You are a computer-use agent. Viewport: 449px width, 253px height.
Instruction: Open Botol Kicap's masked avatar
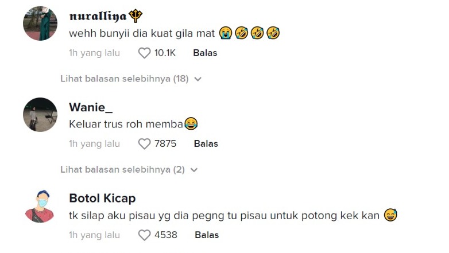pos(40,205)
